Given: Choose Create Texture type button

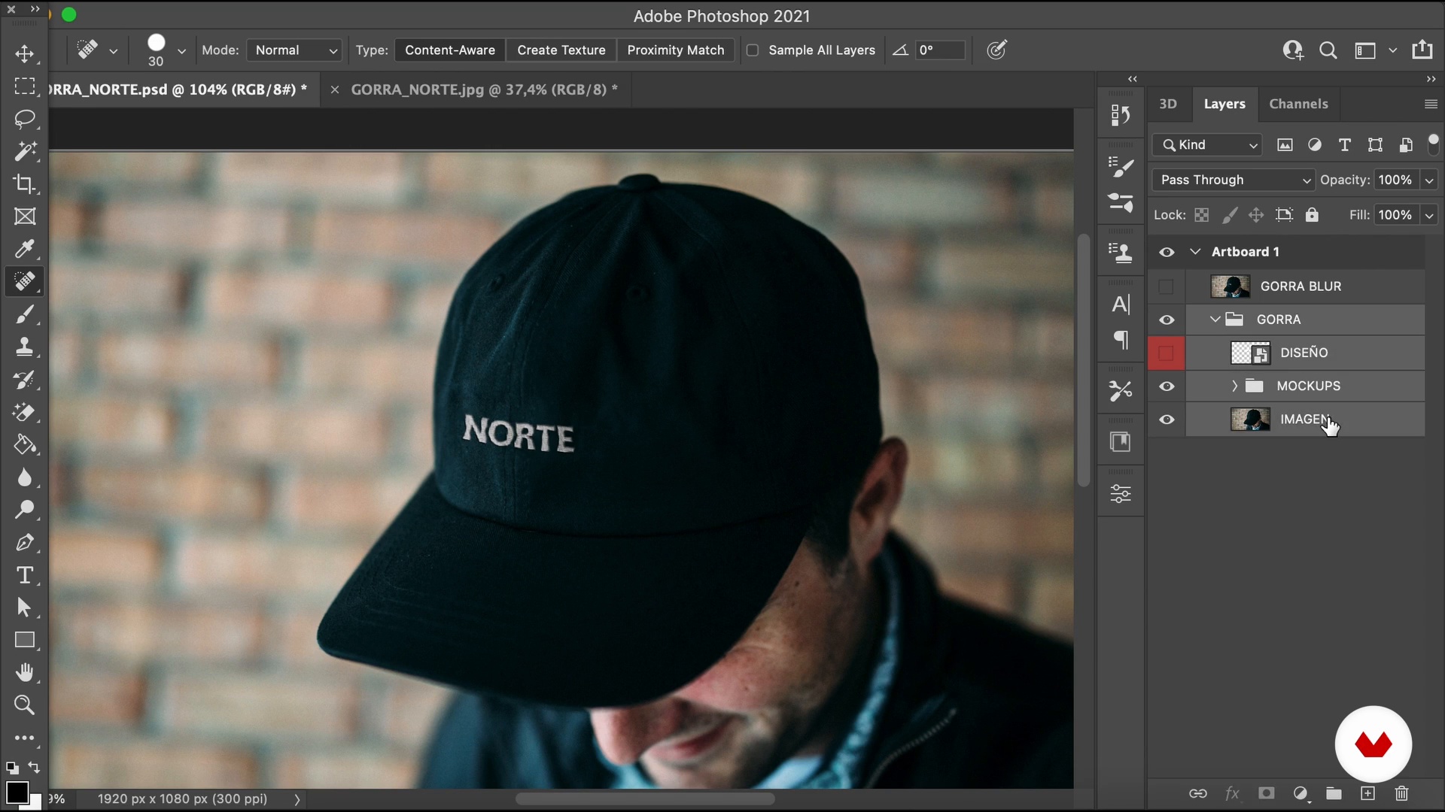Looking at the screenshot, I should coord(561,50).
